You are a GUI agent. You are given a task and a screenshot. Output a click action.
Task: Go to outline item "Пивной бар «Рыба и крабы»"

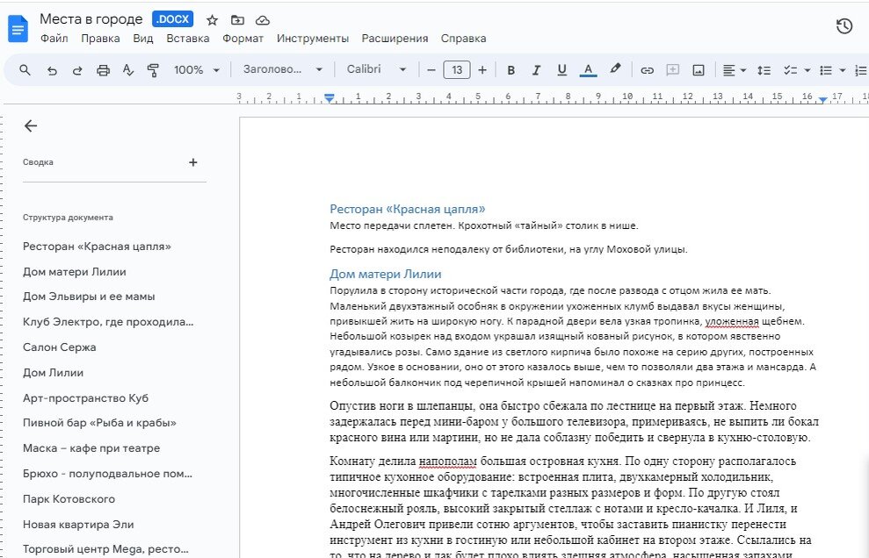[99, 423]
